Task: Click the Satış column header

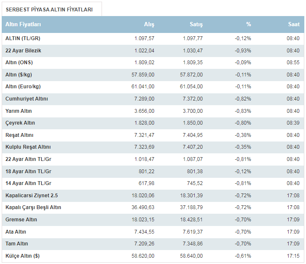Action: tap(196, 24)
